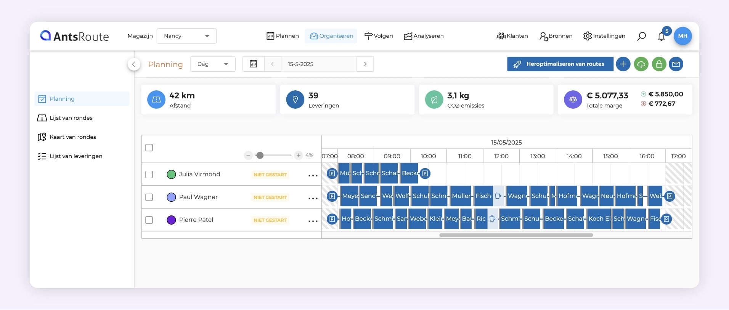Click Julia Virmond's NIET GESTART status
Image resolution: width=729 pixels, height=310 pixels.
tap(270, 175)
